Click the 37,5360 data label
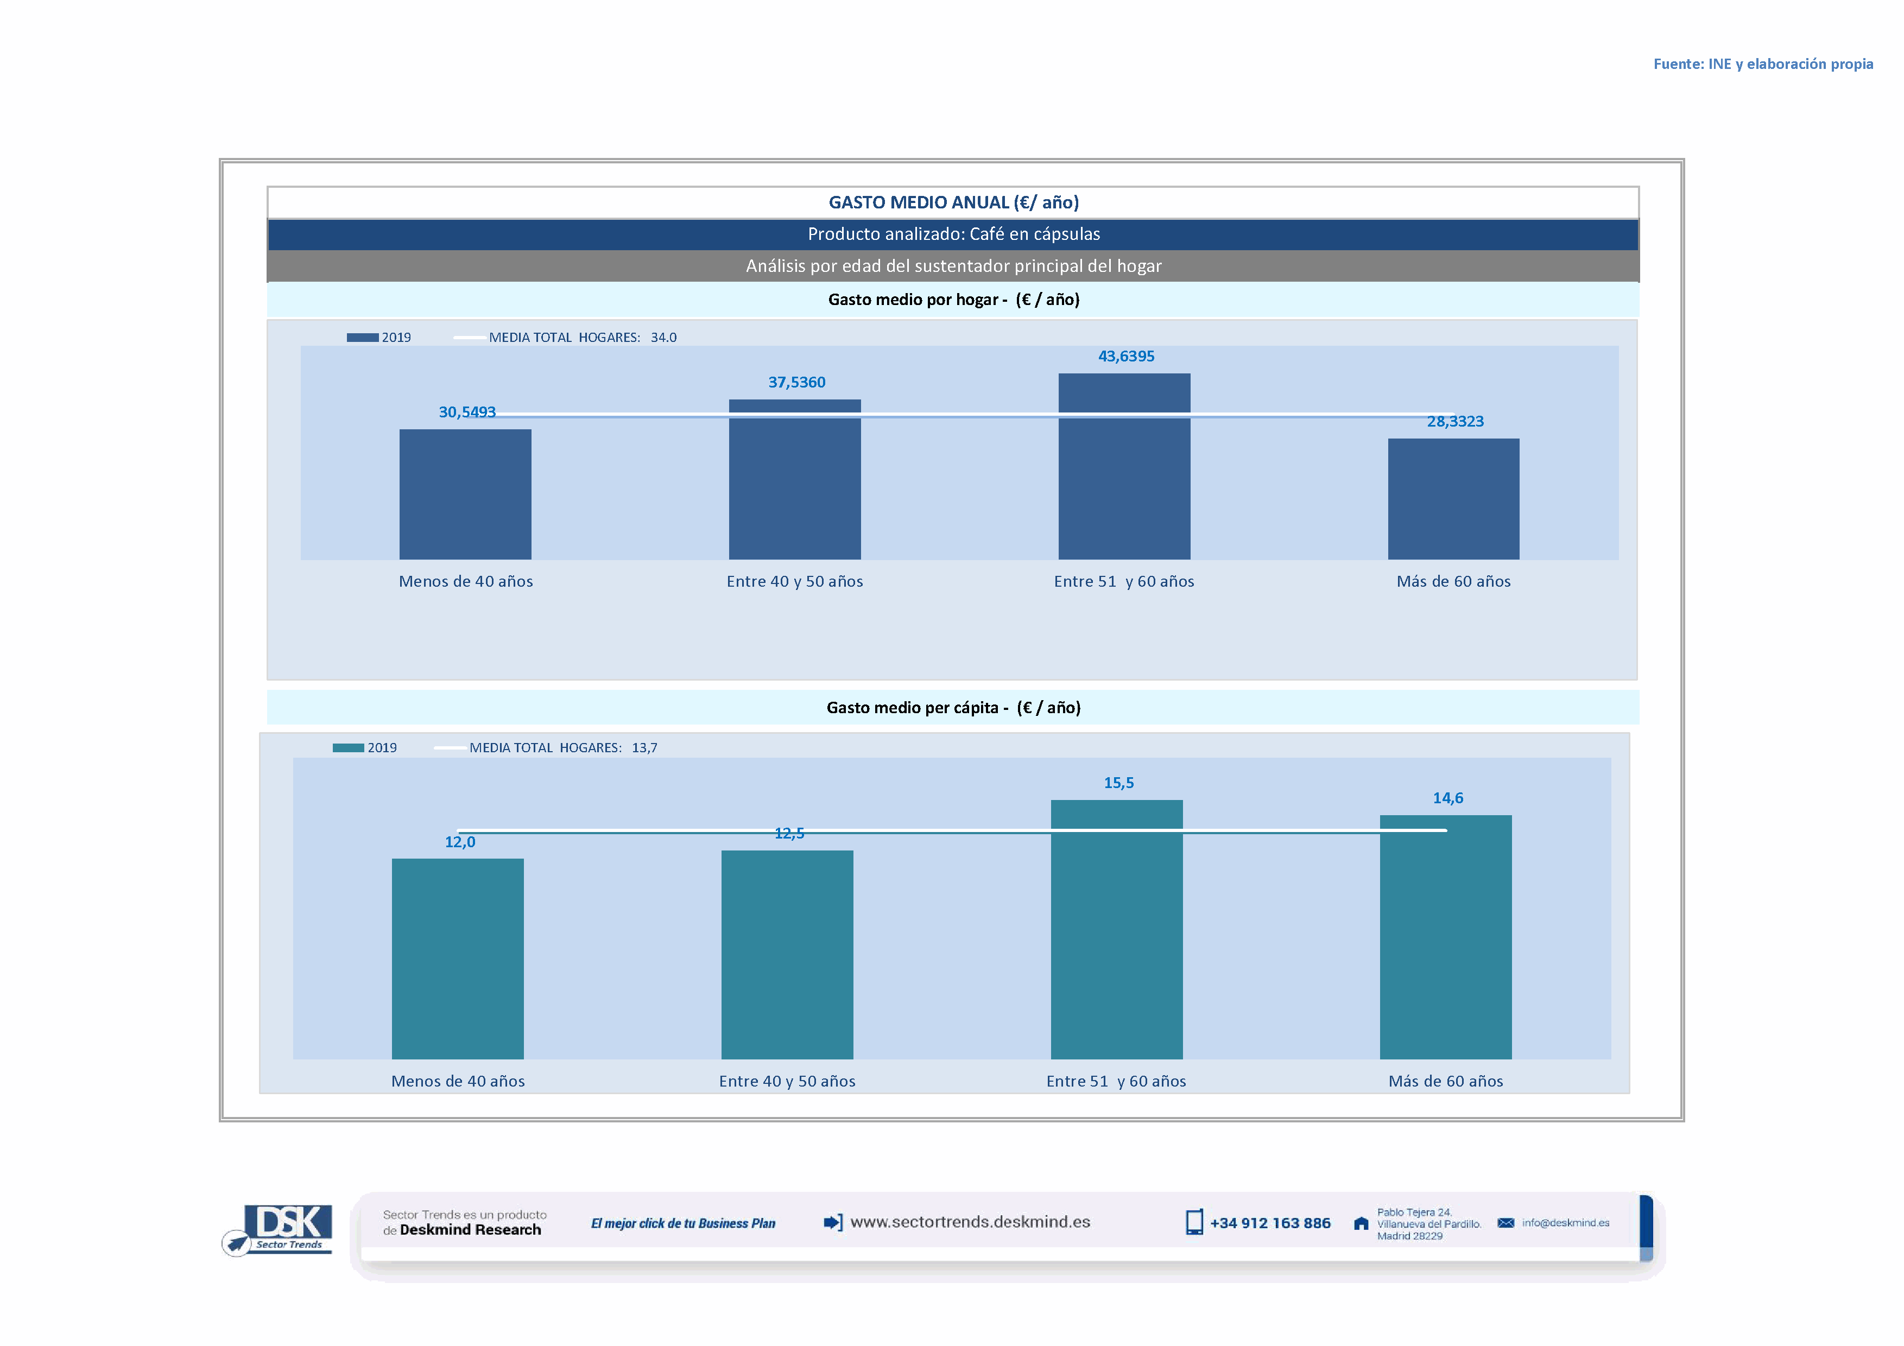This screenshot has width=1904, height=1346. click(796, 382)
